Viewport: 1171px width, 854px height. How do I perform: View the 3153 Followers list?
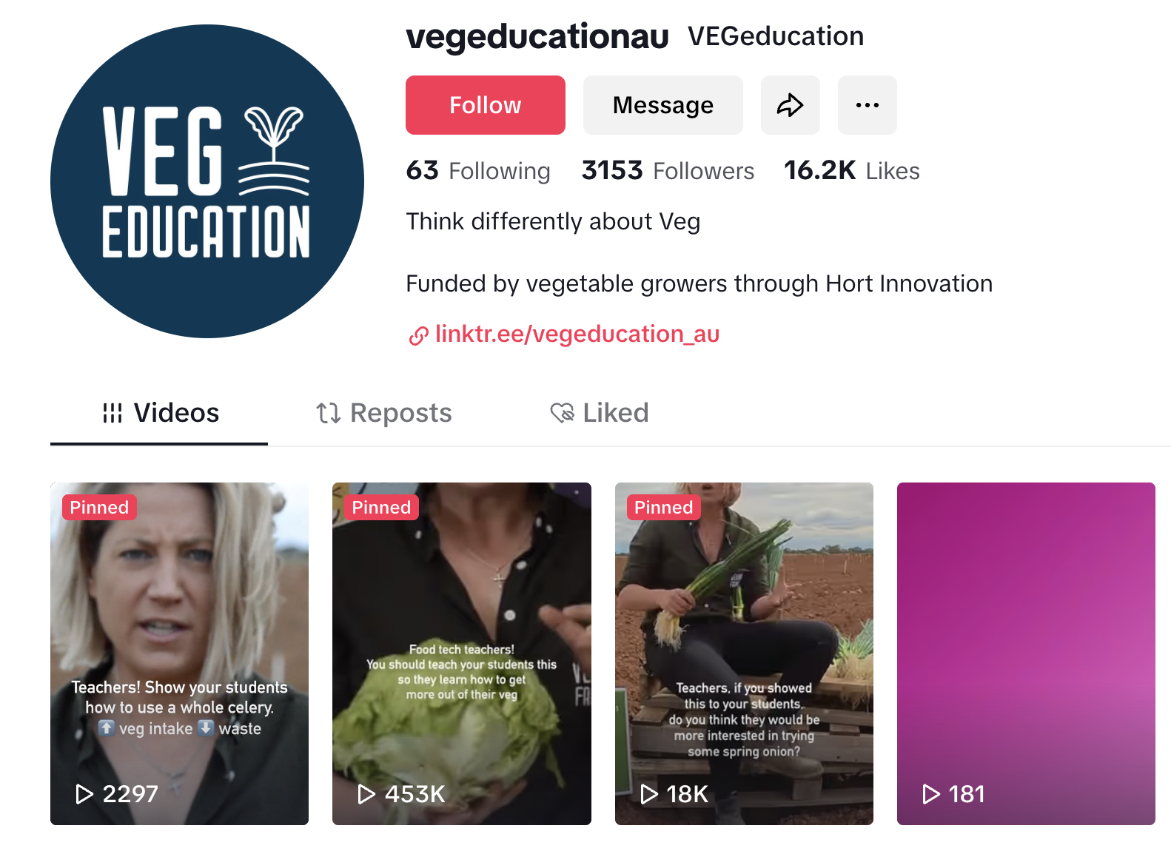point(668,171)
